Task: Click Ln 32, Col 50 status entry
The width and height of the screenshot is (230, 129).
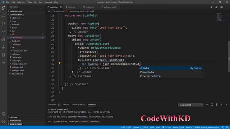Action: (x=126, y=127)
